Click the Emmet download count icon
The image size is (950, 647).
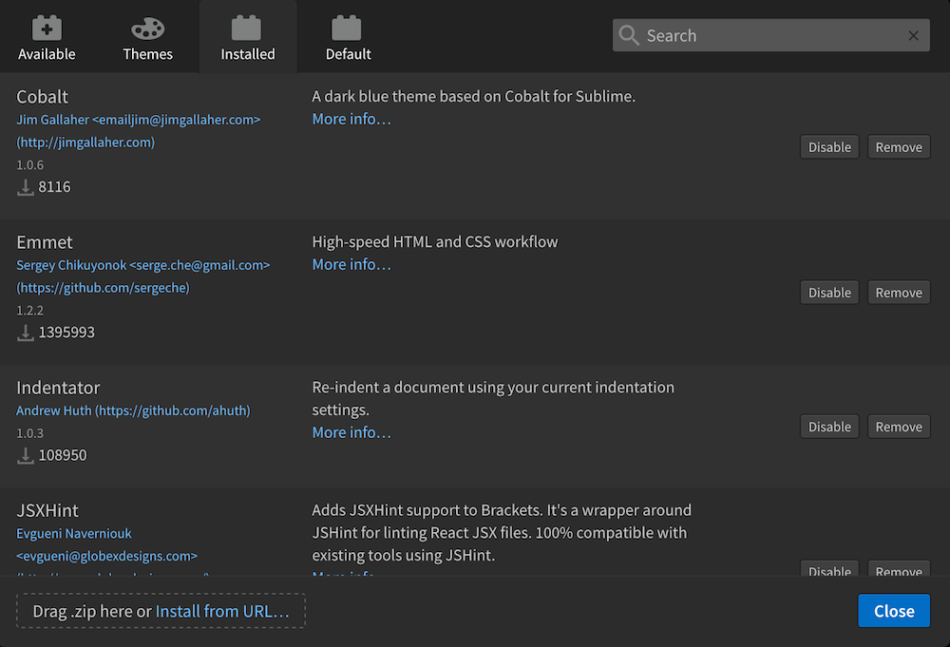pyautogui.click(x=26, y=333)
